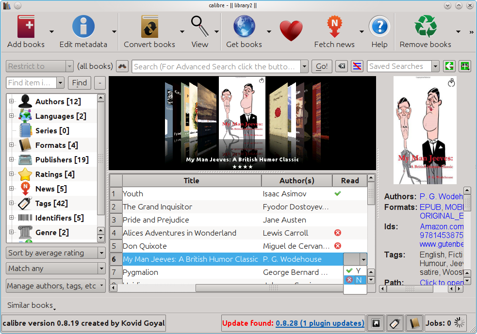477x334 pixels.
Task: Click the Path Click to open link
Action: [442, 282]
